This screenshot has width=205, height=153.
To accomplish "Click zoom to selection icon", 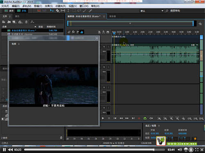I will click(201, 118).
